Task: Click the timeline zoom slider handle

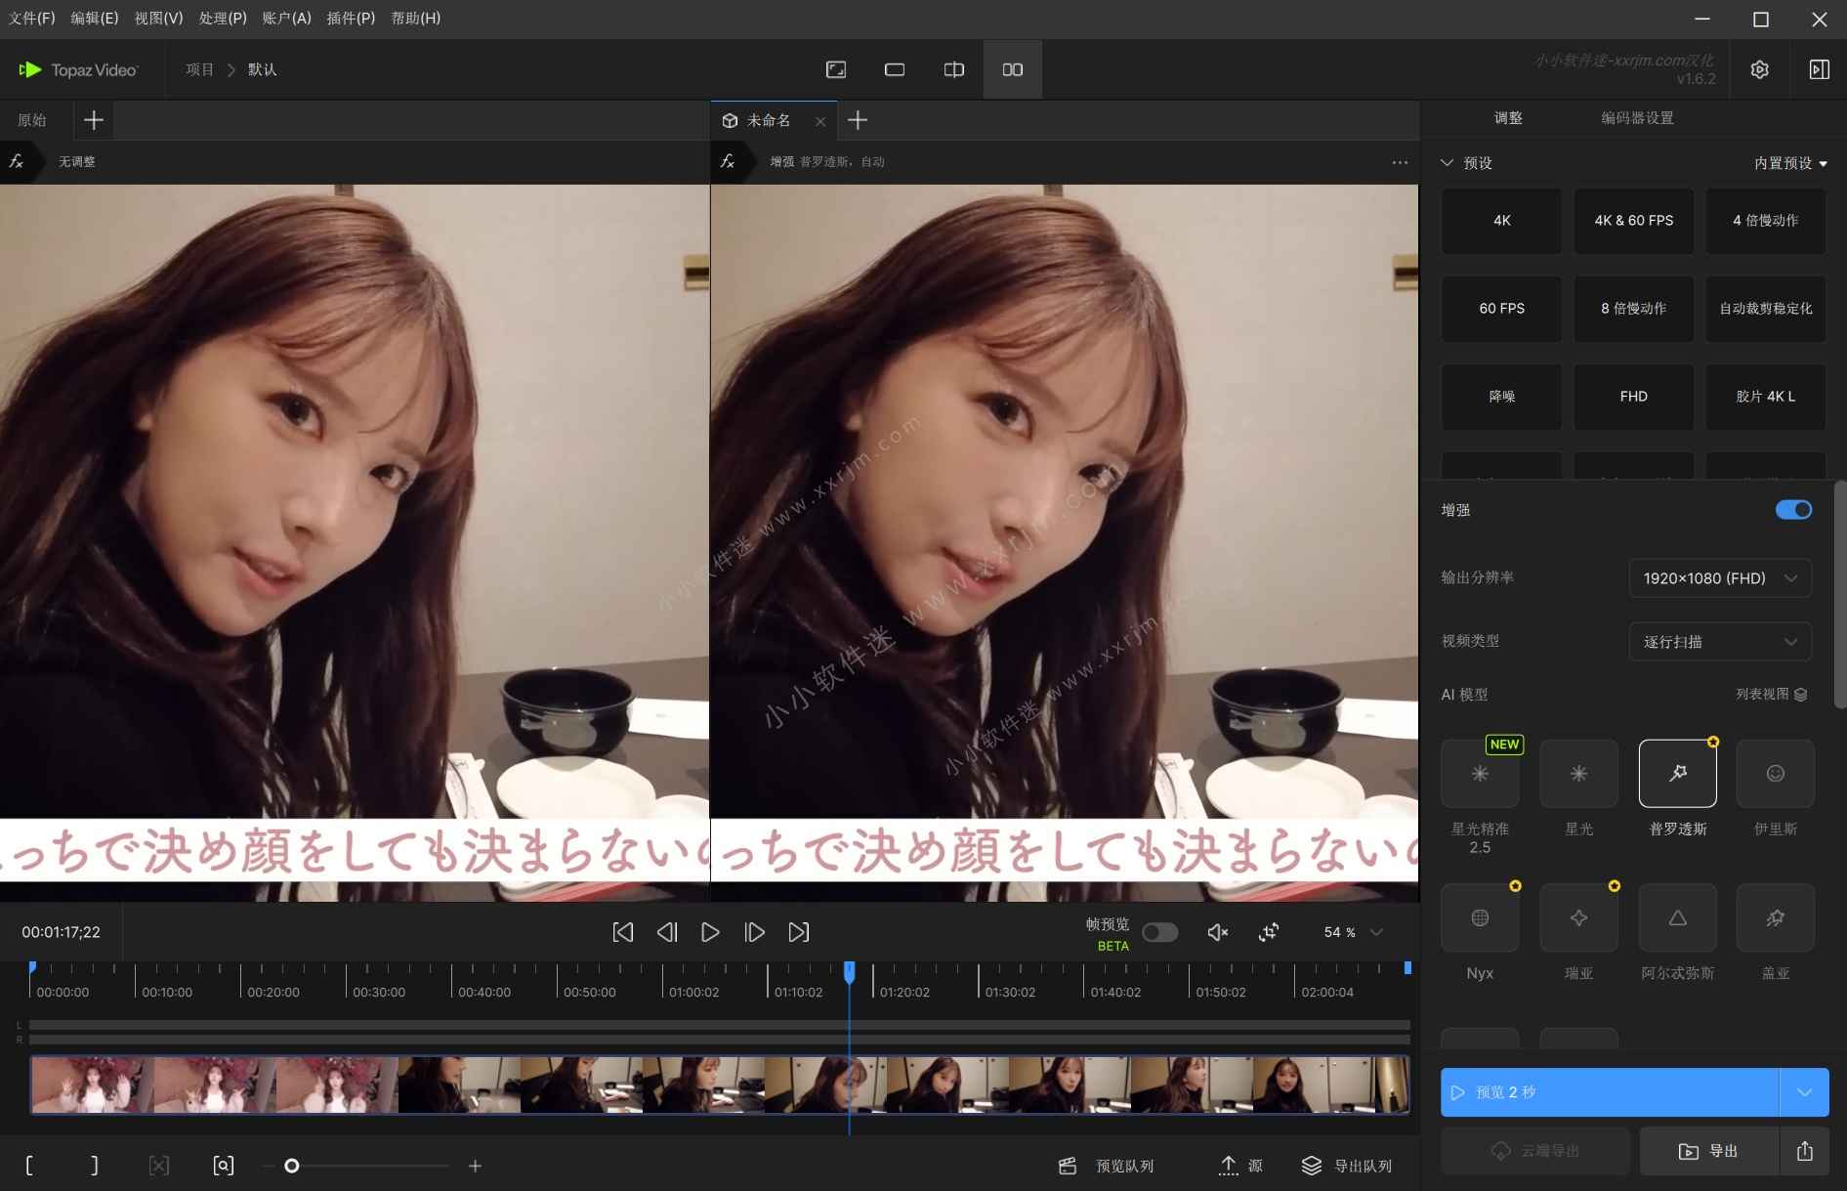Action: tap(291, 1166)
